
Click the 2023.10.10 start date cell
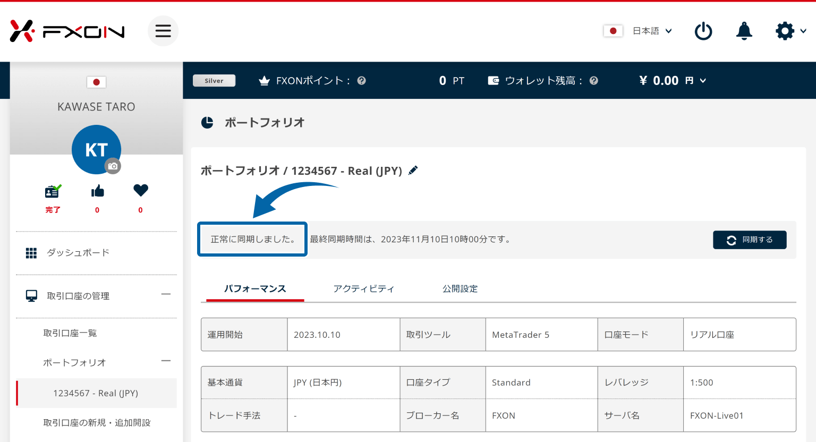point(344,335)
